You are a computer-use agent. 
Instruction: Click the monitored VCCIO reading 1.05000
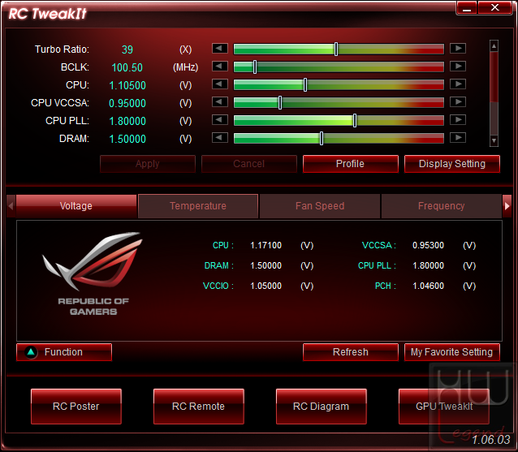point(266,286)
